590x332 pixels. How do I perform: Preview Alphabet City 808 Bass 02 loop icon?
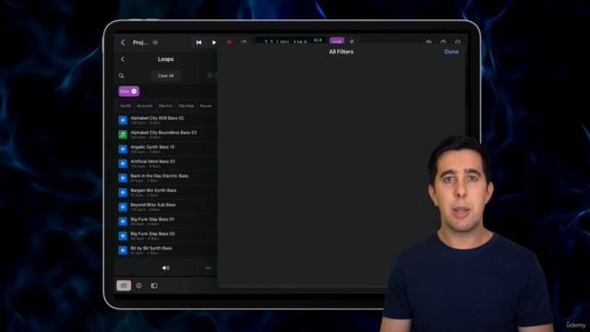(x=123, y=120)
